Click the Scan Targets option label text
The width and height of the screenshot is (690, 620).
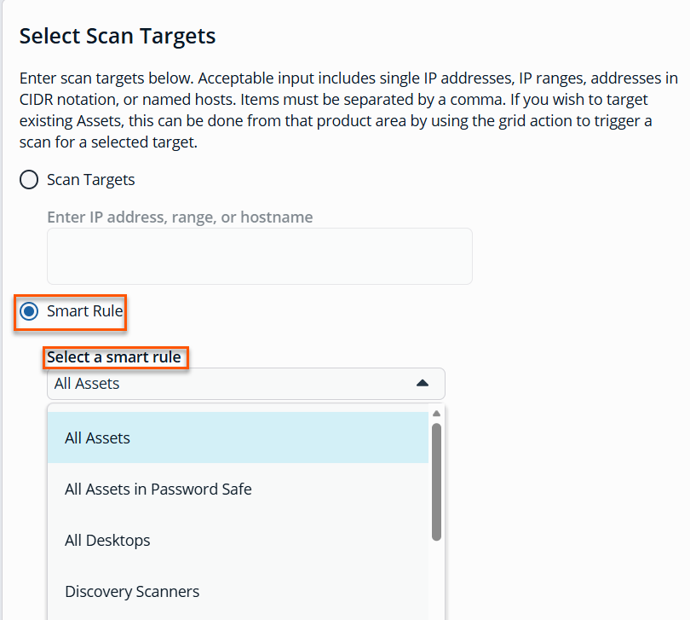click(91, 180)
